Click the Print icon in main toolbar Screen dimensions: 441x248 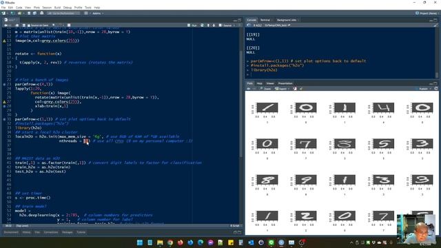click(42, 13)
